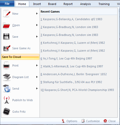Select the Diagram List label
This screenshot has height=125, width=120.
20,77
